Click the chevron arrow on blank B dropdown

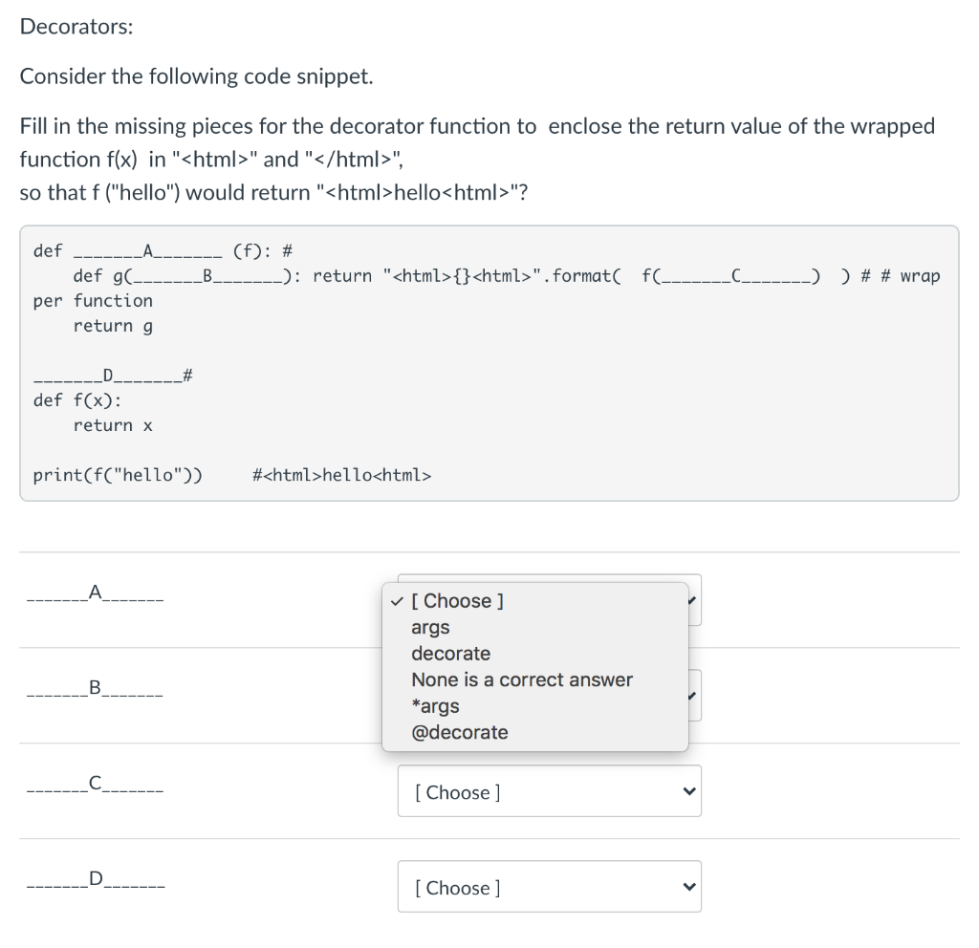point(694,695)
